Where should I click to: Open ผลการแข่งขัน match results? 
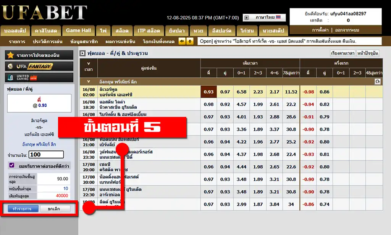click(120, 42)
